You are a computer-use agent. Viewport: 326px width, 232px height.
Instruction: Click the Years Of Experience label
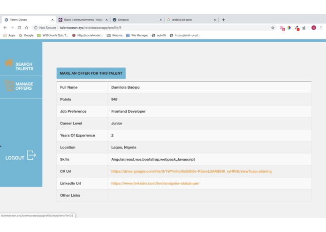click(77, 135)
